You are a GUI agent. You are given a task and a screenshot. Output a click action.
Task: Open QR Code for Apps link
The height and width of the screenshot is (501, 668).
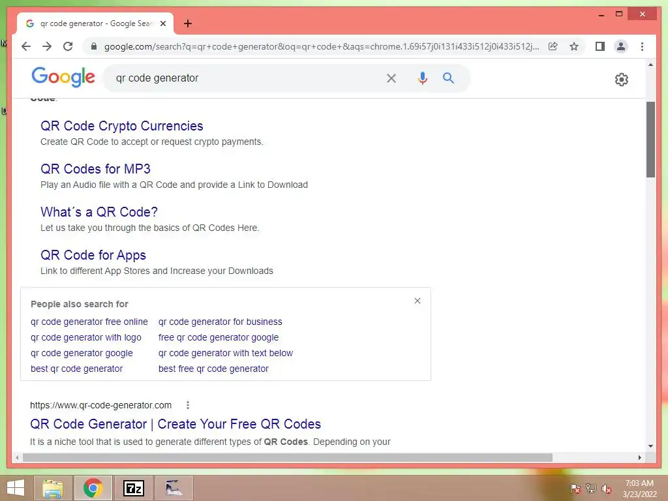click(x=93, y=255)
